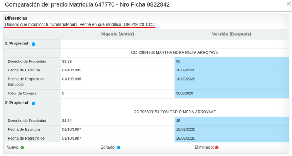
Task: Close the Comparación del predio dialog
Action: (288, 4)
